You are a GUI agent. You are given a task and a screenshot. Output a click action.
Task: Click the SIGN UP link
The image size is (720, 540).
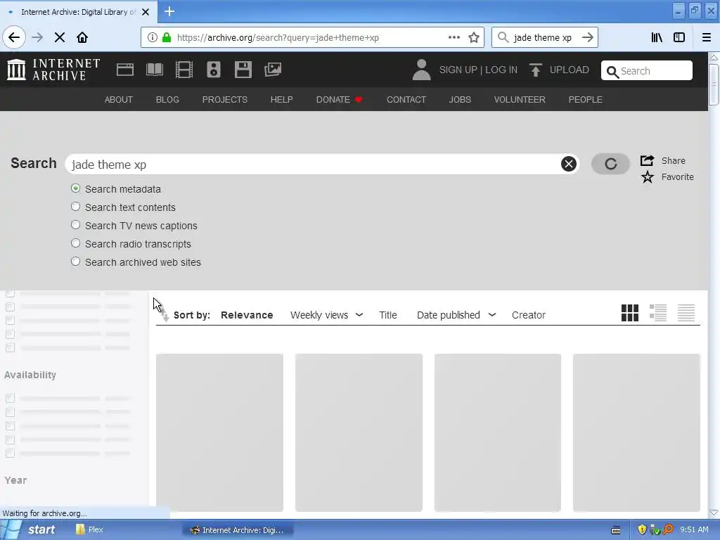[x=458, y=70]
